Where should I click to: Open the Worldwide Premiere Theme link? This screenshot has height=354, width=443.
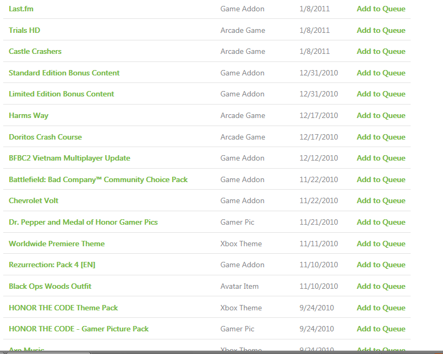[x=57, y=244]
